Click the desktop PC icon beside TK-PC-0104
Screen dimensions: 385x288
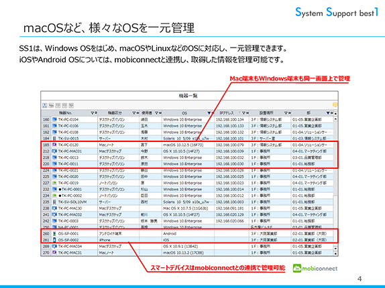(54, 120)
